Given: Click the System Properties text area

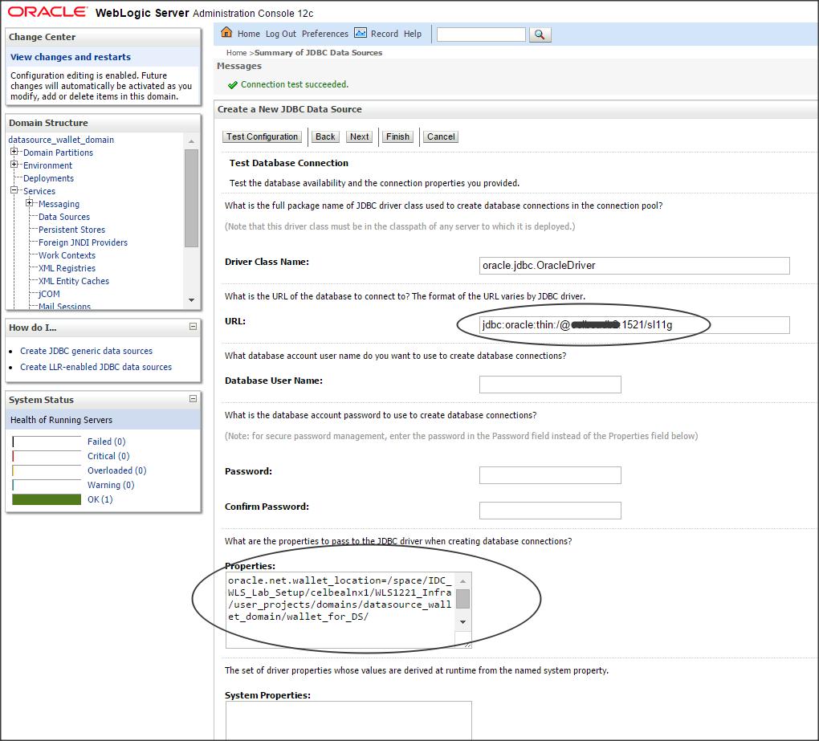Looking at the screenshot, I should tap(348, 721).
